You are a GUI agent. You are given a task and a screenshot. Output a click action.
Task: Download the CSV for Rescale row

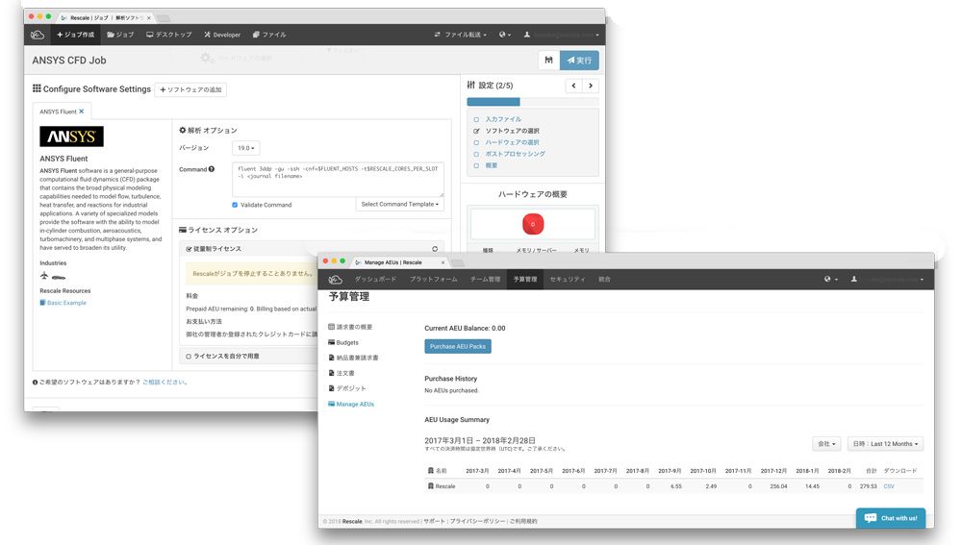point(889,486)
